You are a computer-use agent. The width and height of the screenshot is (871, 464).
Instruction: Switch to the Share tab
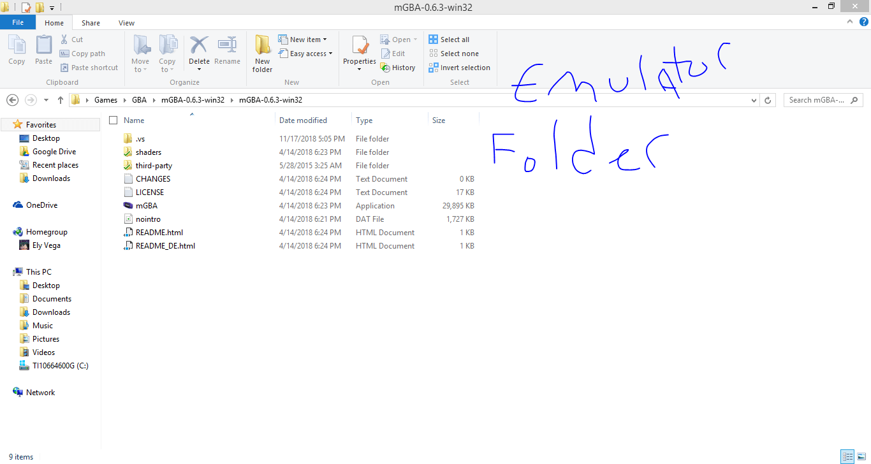pyautogui.click(x=91, y=23)
